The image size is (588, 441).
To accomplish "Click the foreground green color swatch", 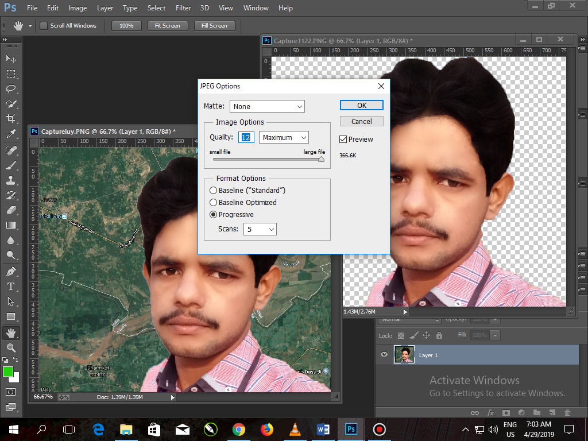I will click(8, 372).
